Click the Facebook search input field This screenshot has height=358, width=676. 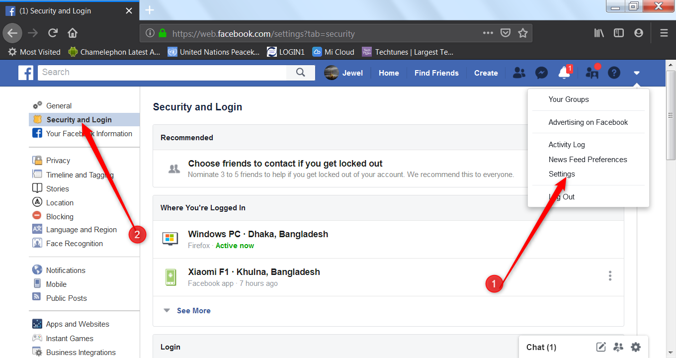point(162,73)
